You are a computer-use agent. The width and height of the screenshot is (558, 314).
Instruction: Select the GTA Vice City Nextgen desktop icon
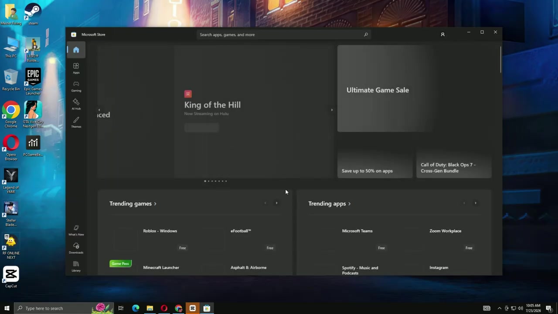[33, 115]
